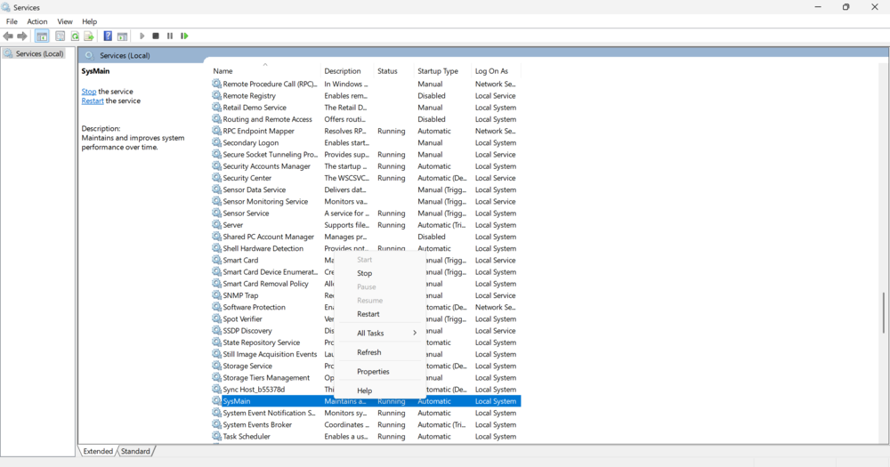Choose Help in the context menu
This screenshot has height=467, width=890.
(380, 391)
